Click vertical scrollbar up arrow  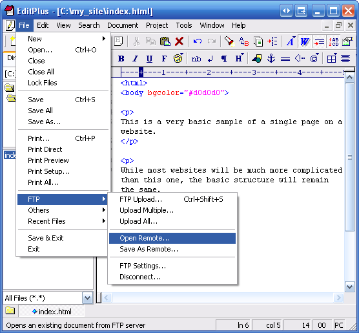[349, 78]
